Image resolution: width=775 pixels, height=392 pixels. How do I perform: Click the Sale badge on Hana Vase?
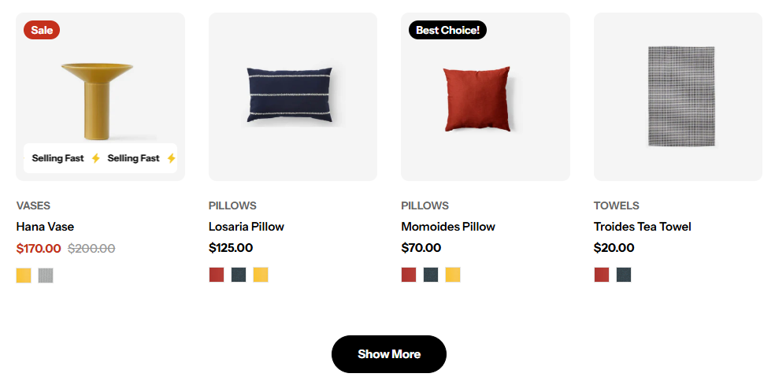pyautogui.click(x=42, y=30)
